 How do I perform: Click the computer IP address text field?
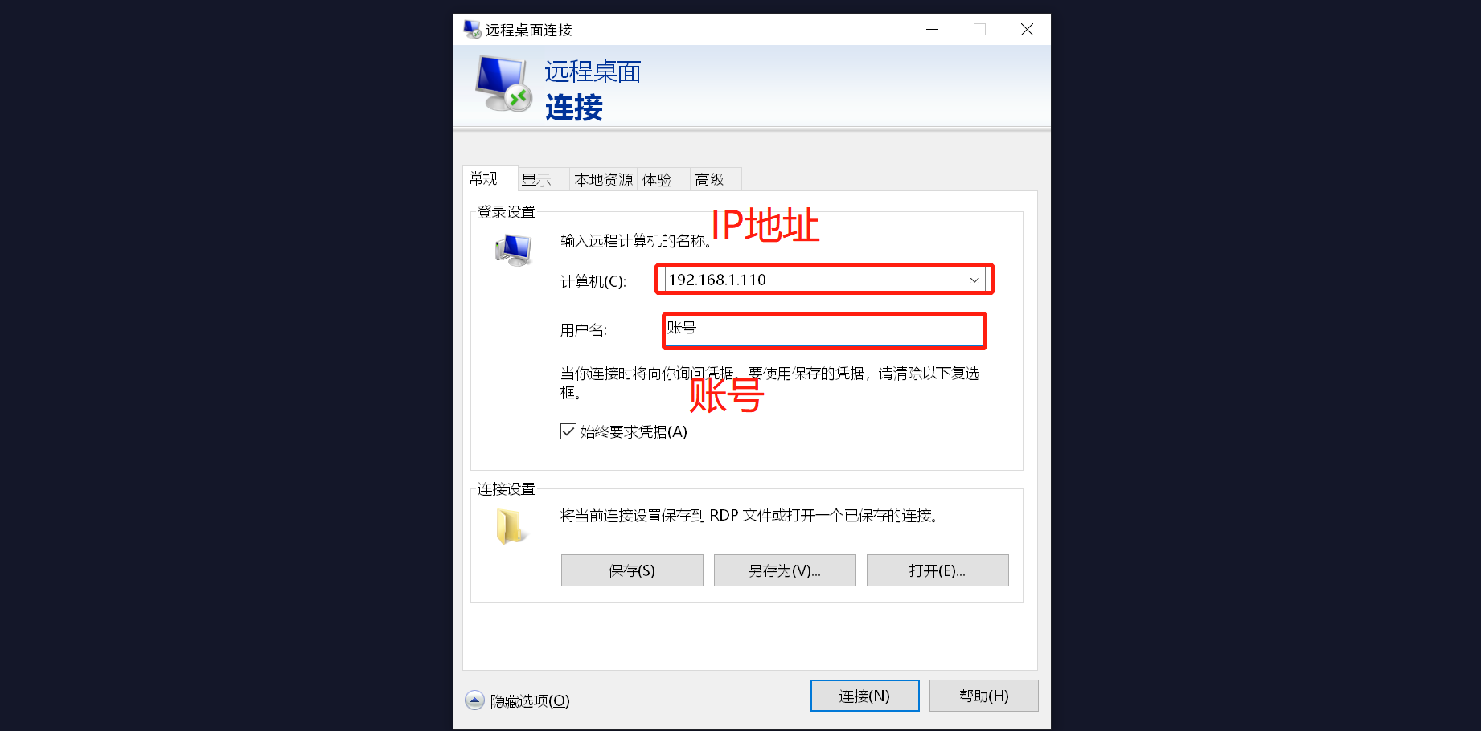(x=814, y=280)
